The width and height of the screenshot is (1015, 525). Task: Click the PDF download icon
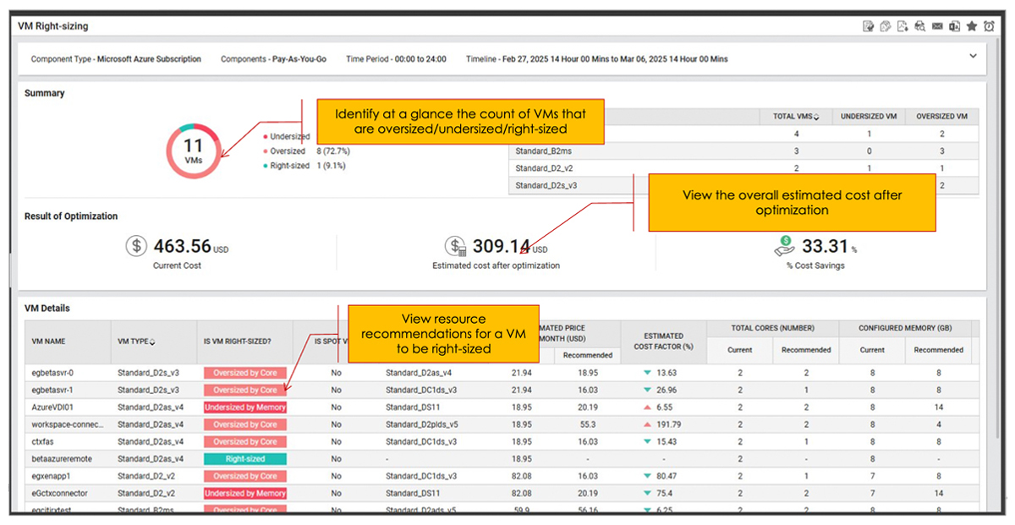coord(903,26)
